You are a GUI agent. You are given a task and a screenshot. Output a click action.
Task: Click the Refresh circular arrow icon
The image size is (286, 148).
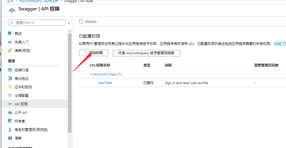click(81, 22)
